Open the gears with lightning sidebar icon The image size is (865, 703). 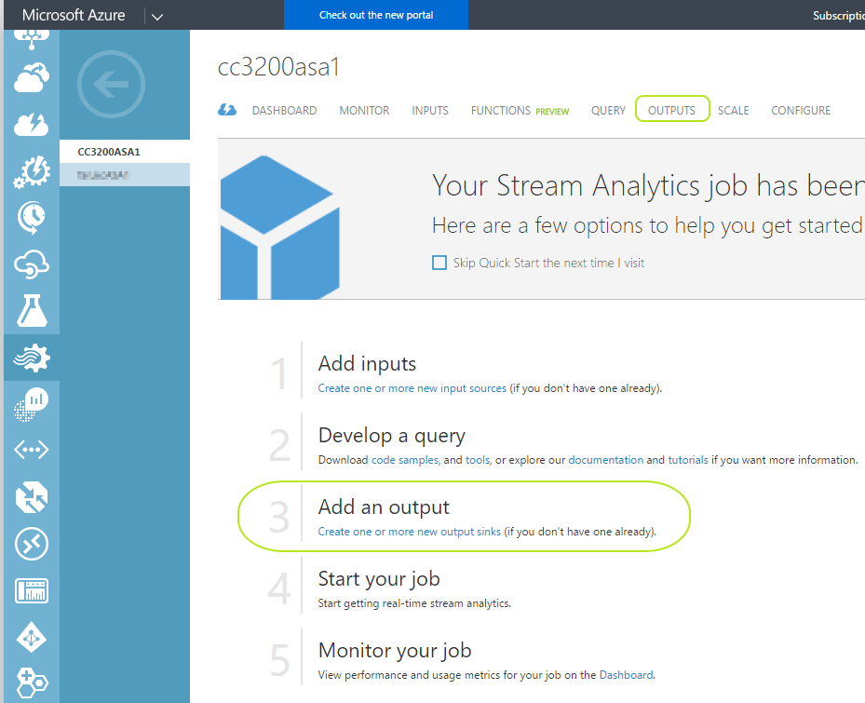click(32, 171)
